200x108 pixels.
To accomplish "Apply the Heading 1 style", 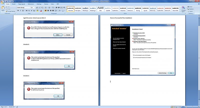I will [85, 9].
